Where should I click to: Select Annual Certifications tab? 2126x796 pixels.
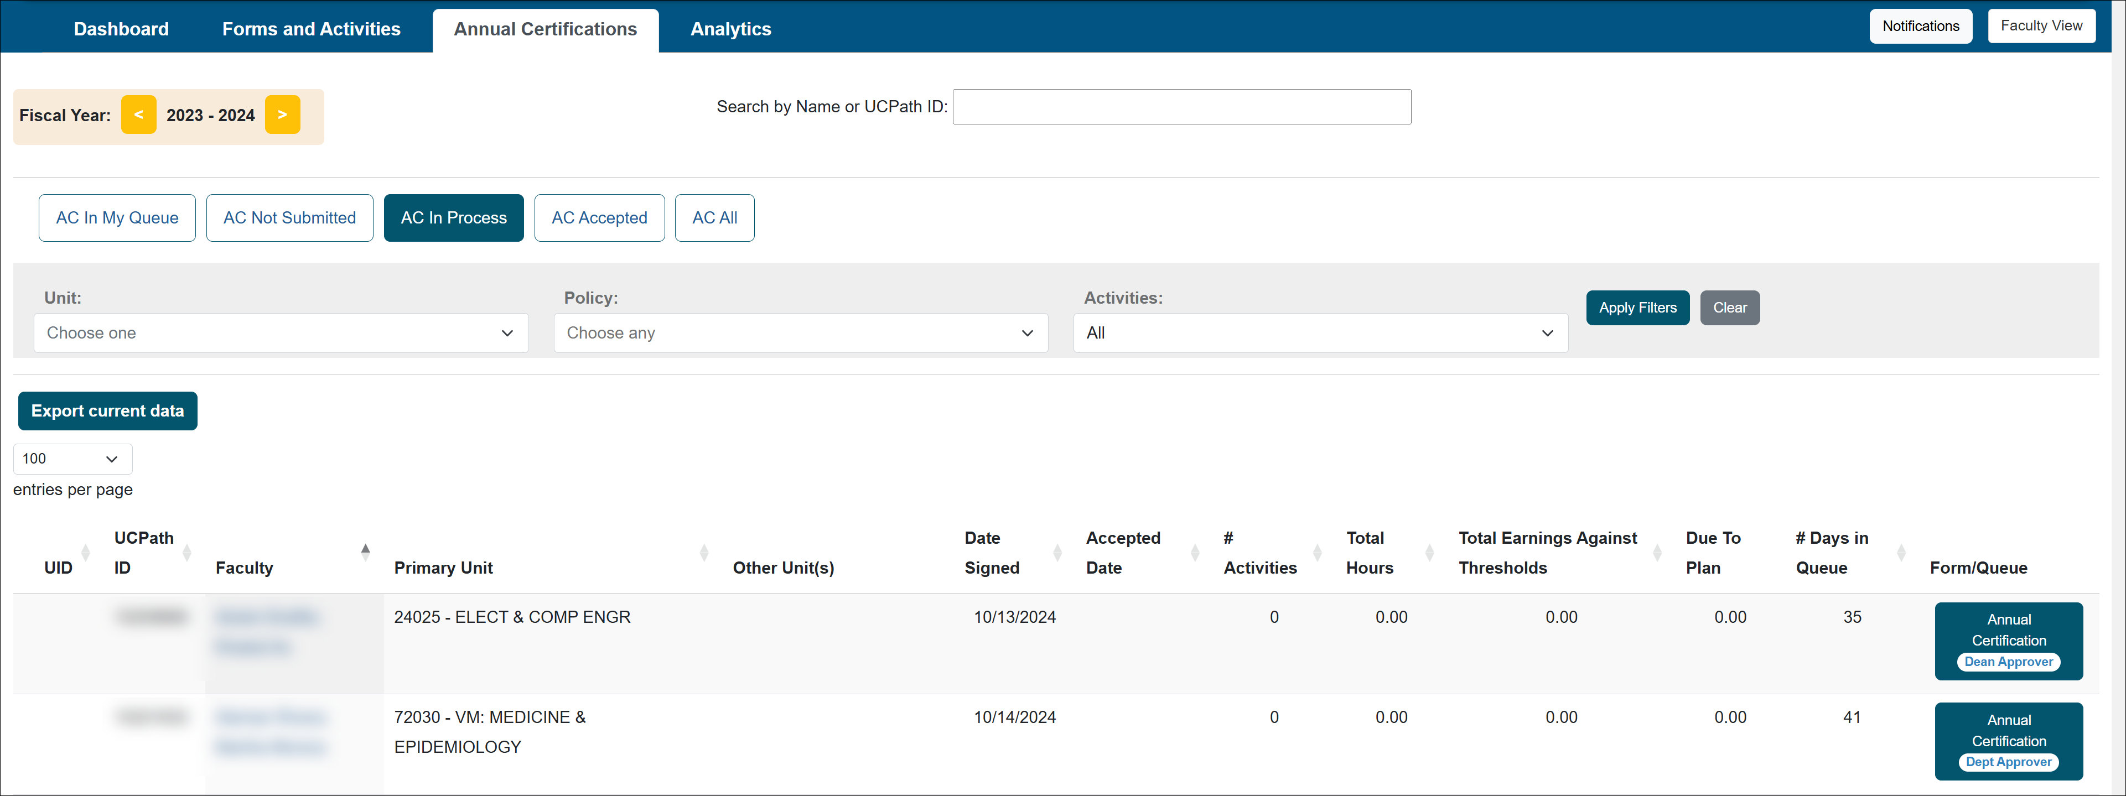[x=546, y=30]
